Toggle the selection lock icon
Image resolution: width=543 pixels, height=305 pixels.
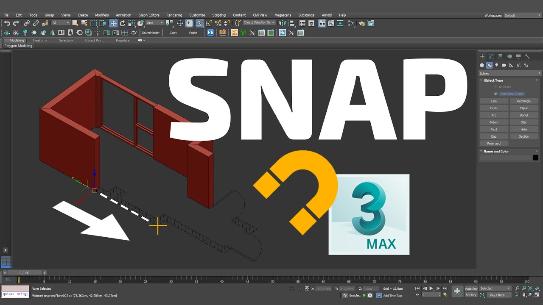click(x=299, y=288)
